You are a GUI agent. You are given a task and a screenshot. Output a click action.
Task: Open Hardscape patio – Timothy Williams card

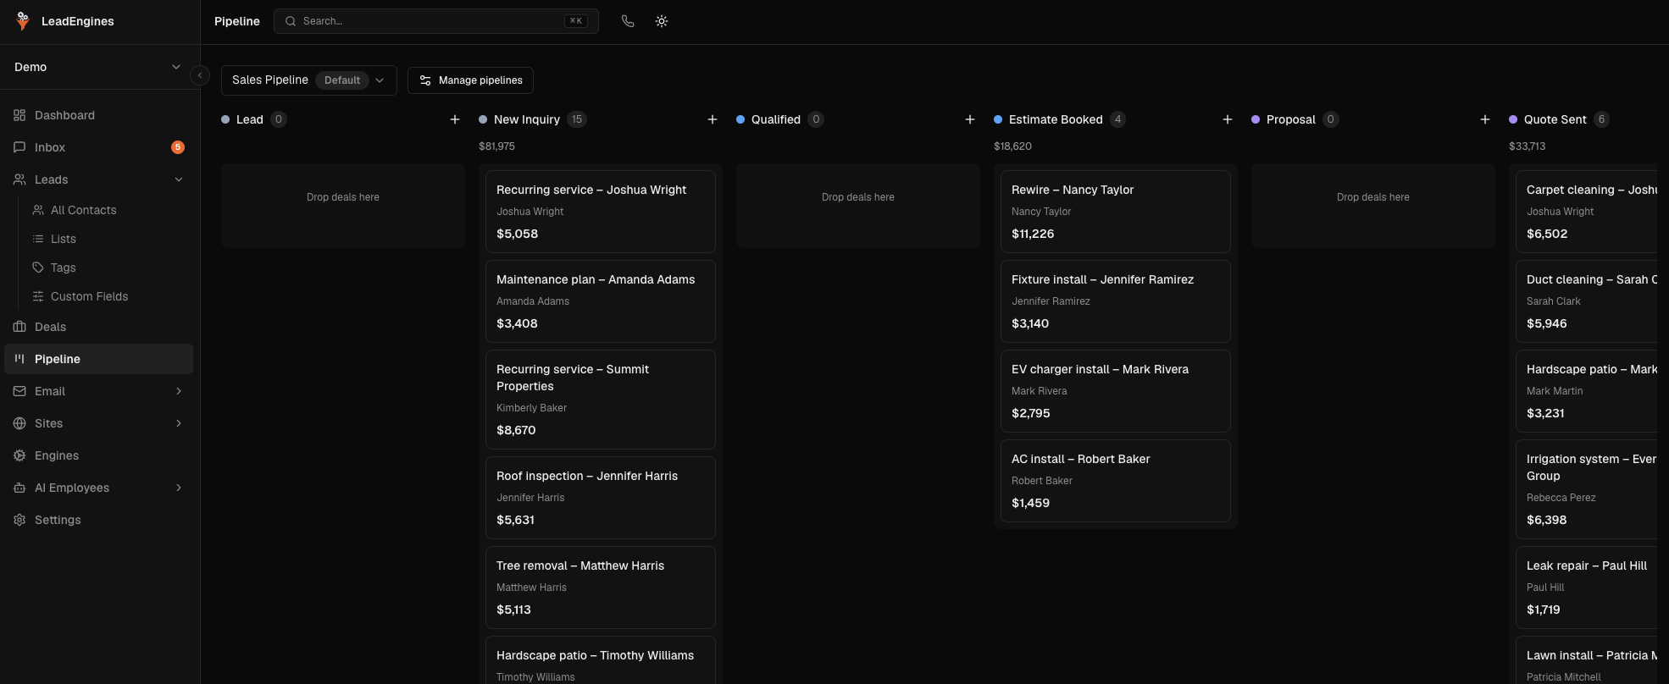[601, 660]
